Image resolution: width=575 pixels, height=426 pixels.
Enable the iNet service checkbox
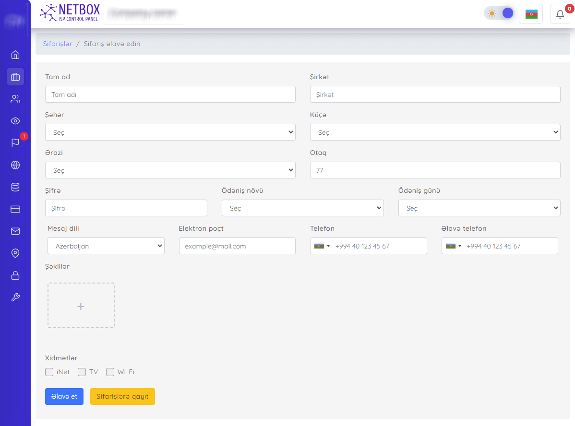49,372
